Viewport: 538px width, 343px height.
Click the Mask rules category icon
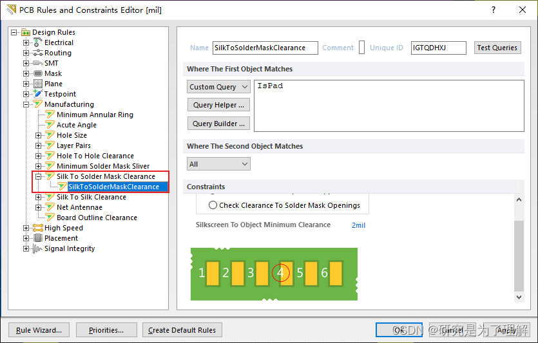click(38, 73)
